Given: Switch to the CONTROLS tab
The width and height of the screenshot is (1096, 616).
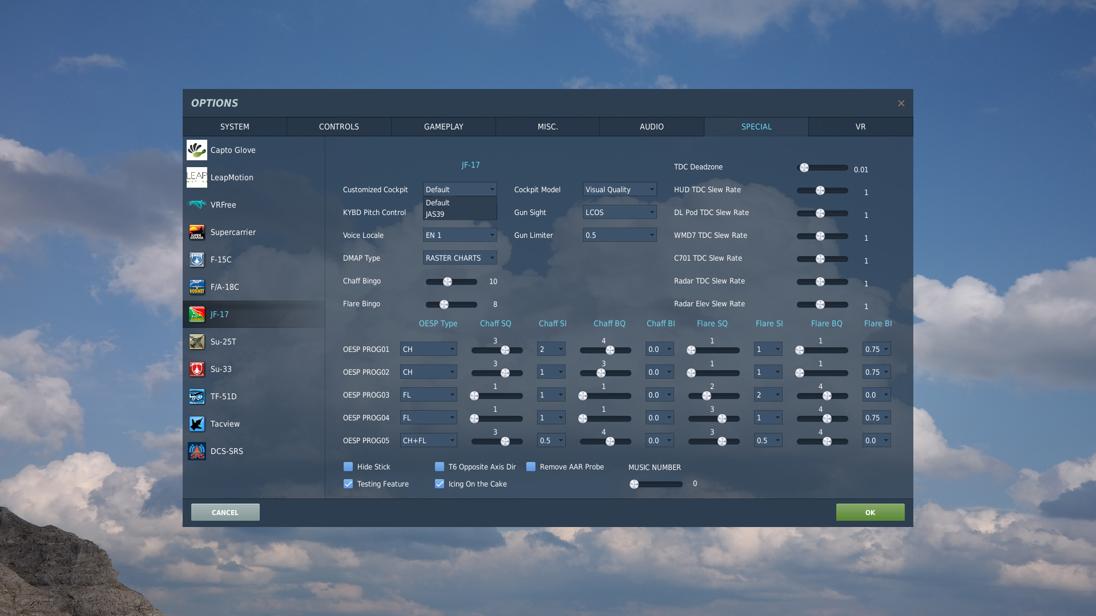Looking at the screenshot, I should click(339, 127).
